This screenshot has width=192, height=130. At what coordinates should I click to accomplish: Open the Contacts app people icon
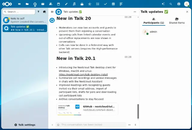(x=51, y=4)
